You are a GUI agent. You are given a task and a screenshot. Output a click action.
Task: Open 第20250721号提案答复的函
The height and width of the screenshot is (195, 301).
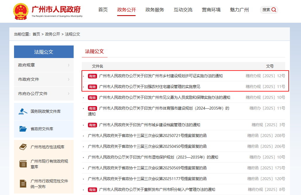[x=147, y=136]
